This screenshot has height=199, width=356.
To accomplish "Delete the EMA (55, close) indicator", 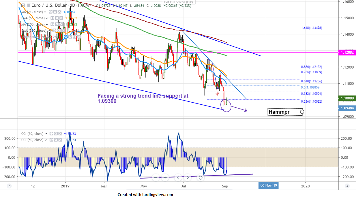I will coord(61,18).
